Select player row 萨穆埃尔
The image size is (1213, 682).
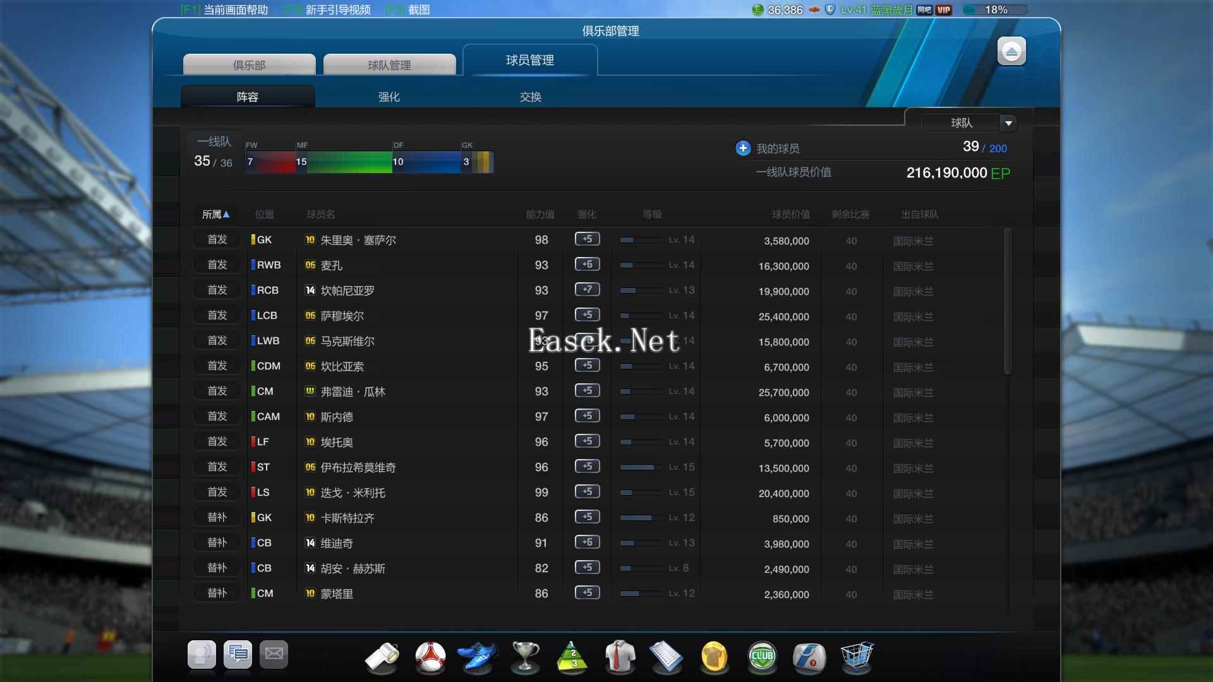click(597, 315)
